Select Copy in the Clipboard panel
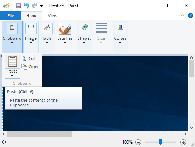The image size is (195, 147). (x=30, y=67)
